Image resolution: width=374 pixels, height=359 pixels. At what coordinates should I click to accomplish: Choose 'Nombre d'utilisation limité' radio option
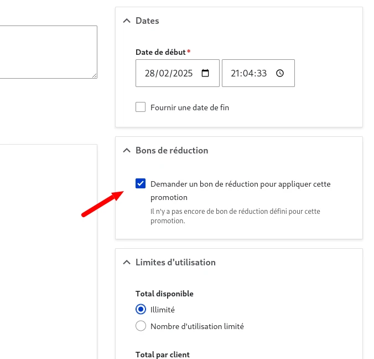tap(141, 326)
